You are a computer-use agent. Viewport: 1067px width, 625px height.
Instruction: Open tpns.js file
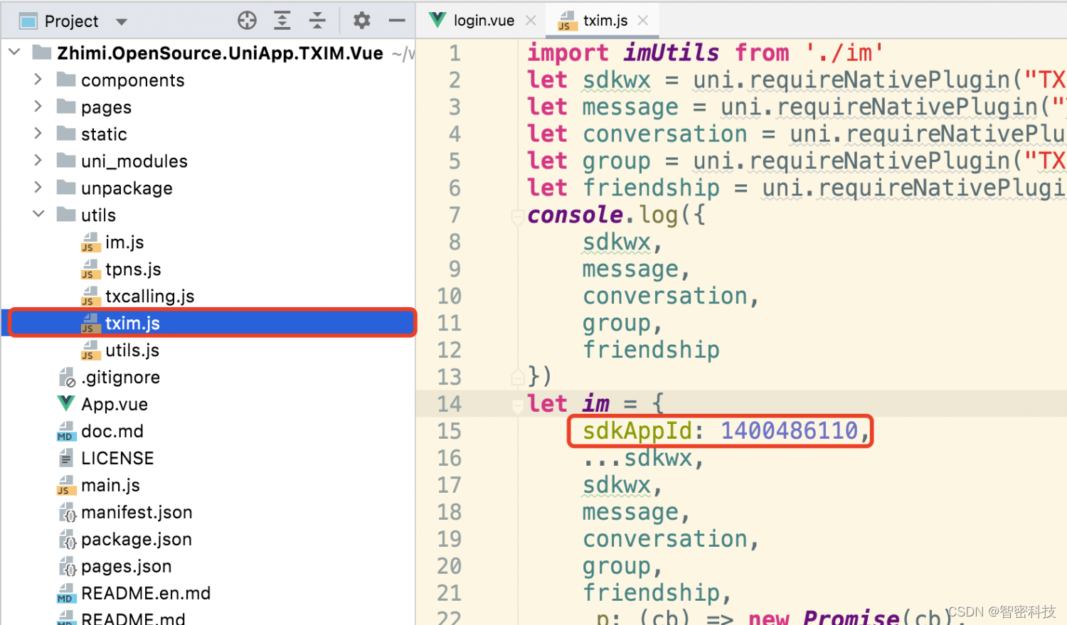pyautogui.click(x=133, y=269)
